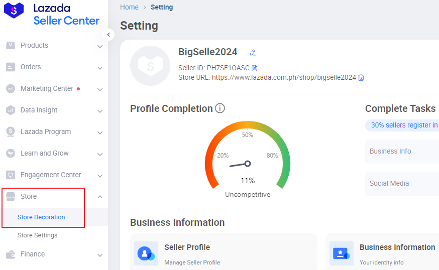This screenshot has height=270, width=439.
Task: Click the profile completion gauge needle
Action: coord(240,165)
